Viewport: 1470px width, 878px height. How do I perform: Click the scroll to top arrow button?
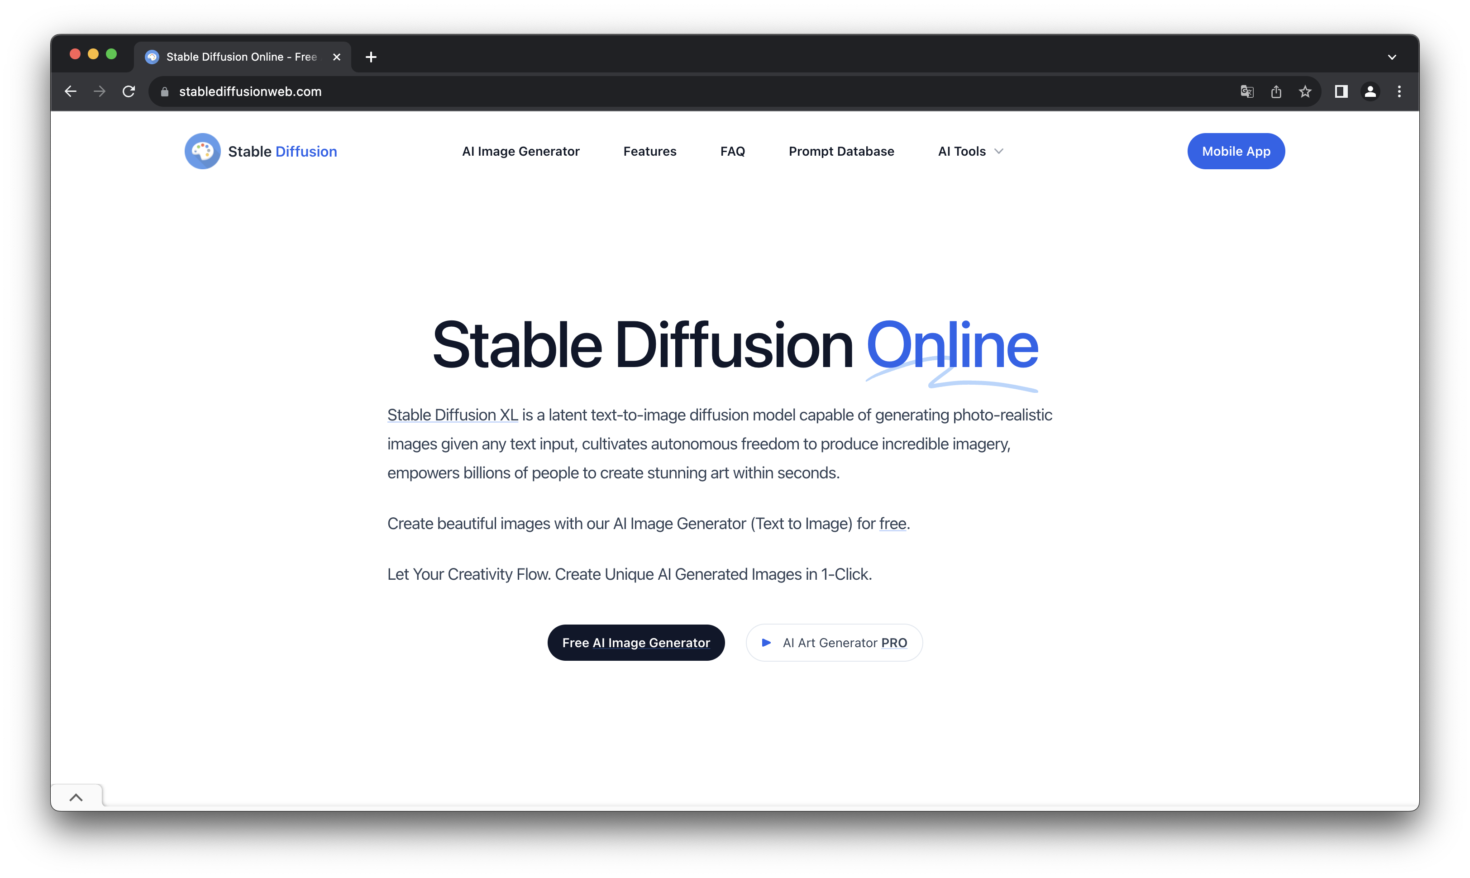76,797
